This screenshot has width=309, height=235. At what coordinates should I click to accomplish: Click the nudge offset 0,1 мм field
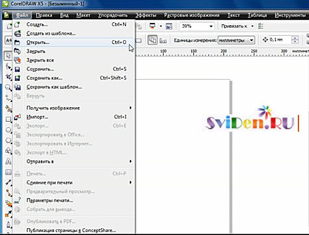coord(280,40)
